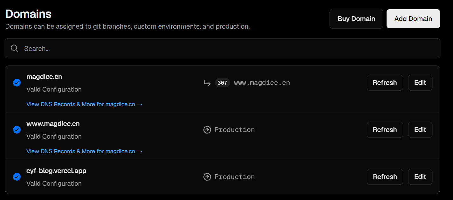453x200 pixels.
Task: Click the redirect arrow icon before 307
Action: (x=207, y=83)
